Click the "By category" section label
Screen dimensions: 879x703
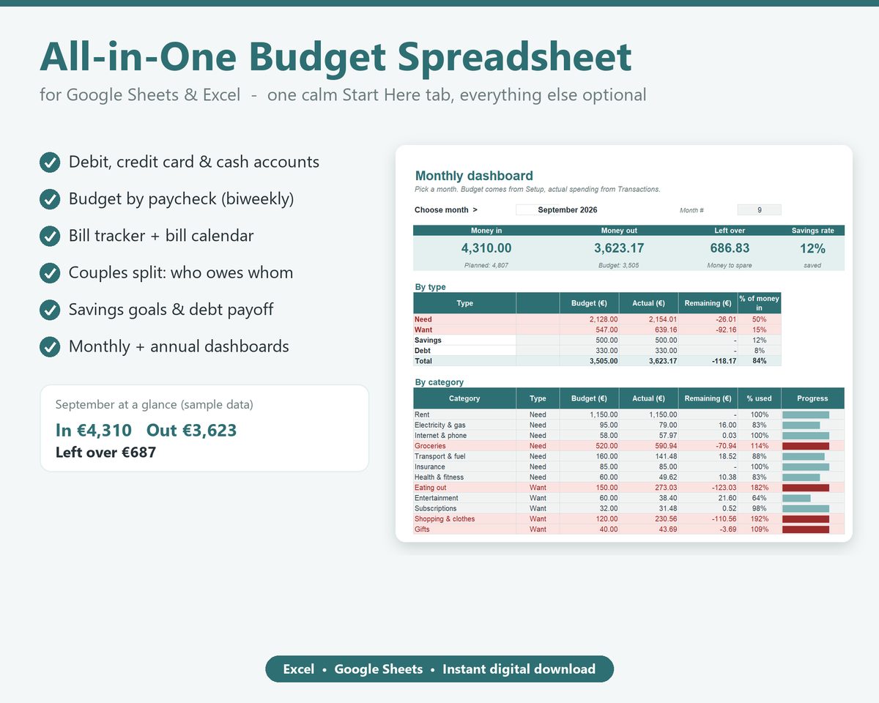[439, 382]
